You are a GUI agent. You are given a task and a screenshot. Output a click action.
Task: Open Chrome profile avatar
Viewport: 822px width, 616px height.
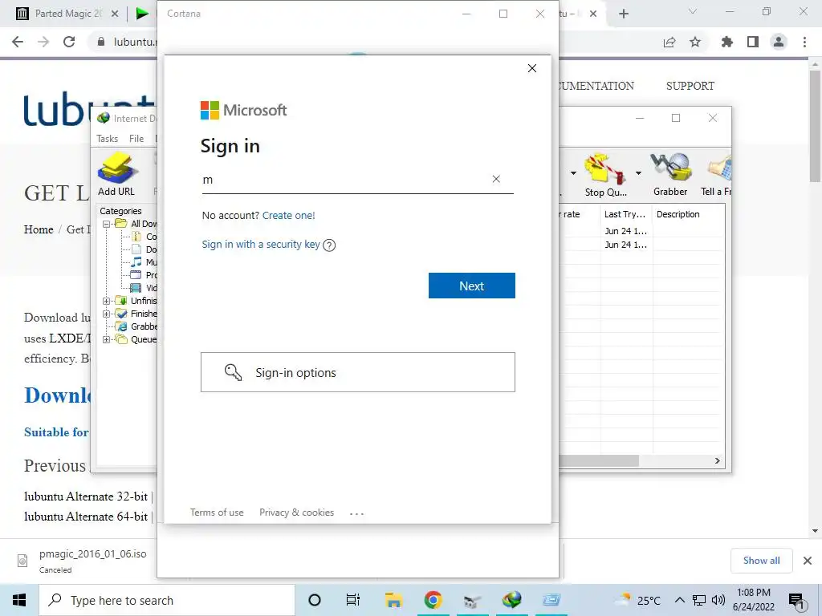click(x=779, y=42)
